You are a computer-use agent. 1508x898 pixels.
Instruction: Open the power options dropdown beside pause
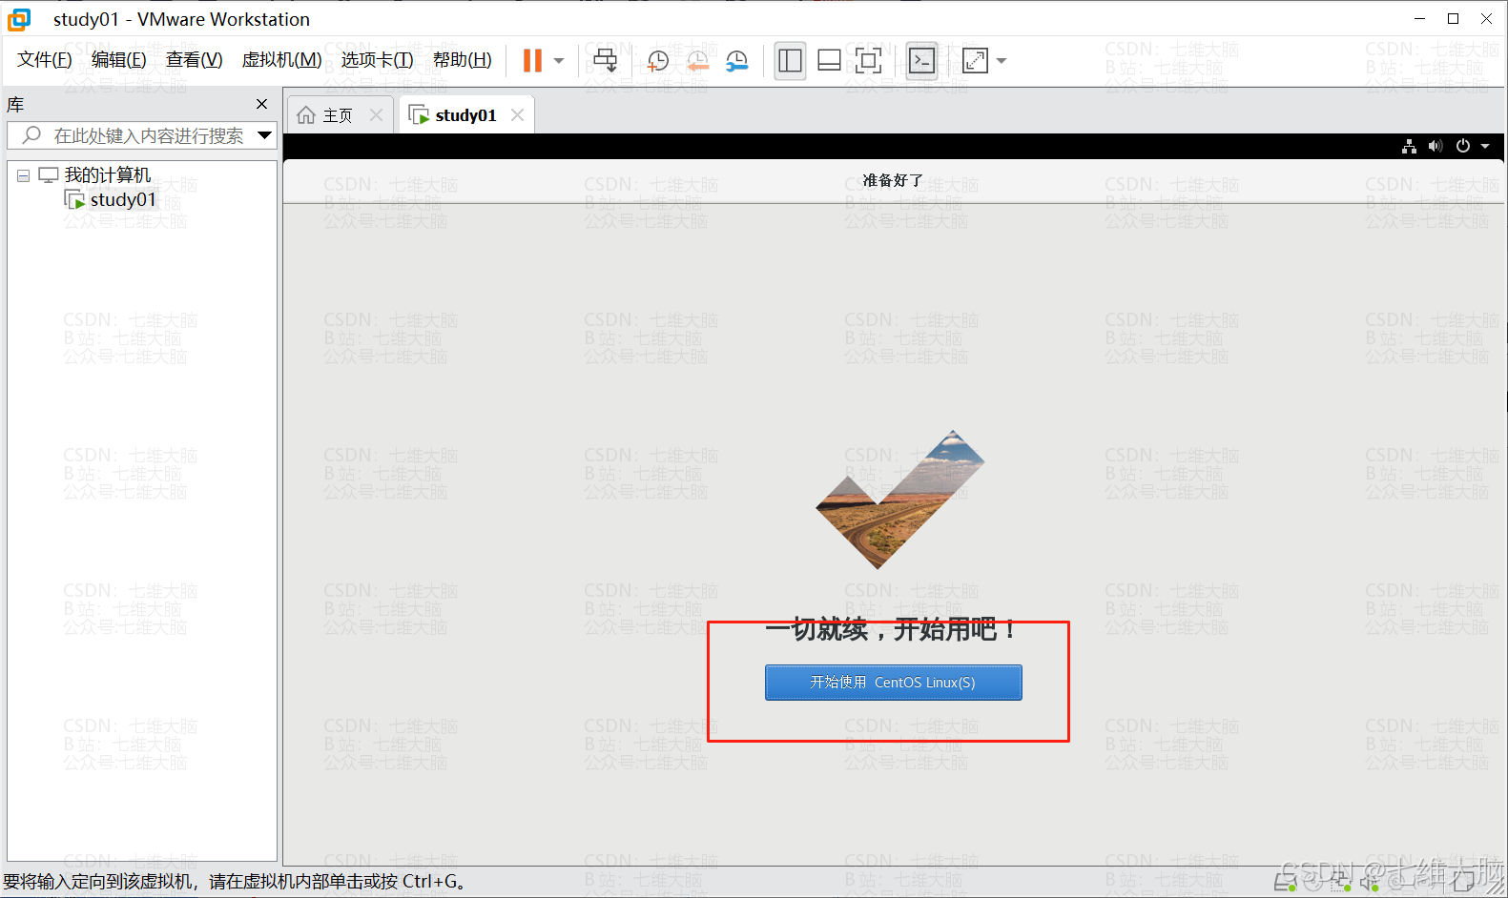[559, 61]
